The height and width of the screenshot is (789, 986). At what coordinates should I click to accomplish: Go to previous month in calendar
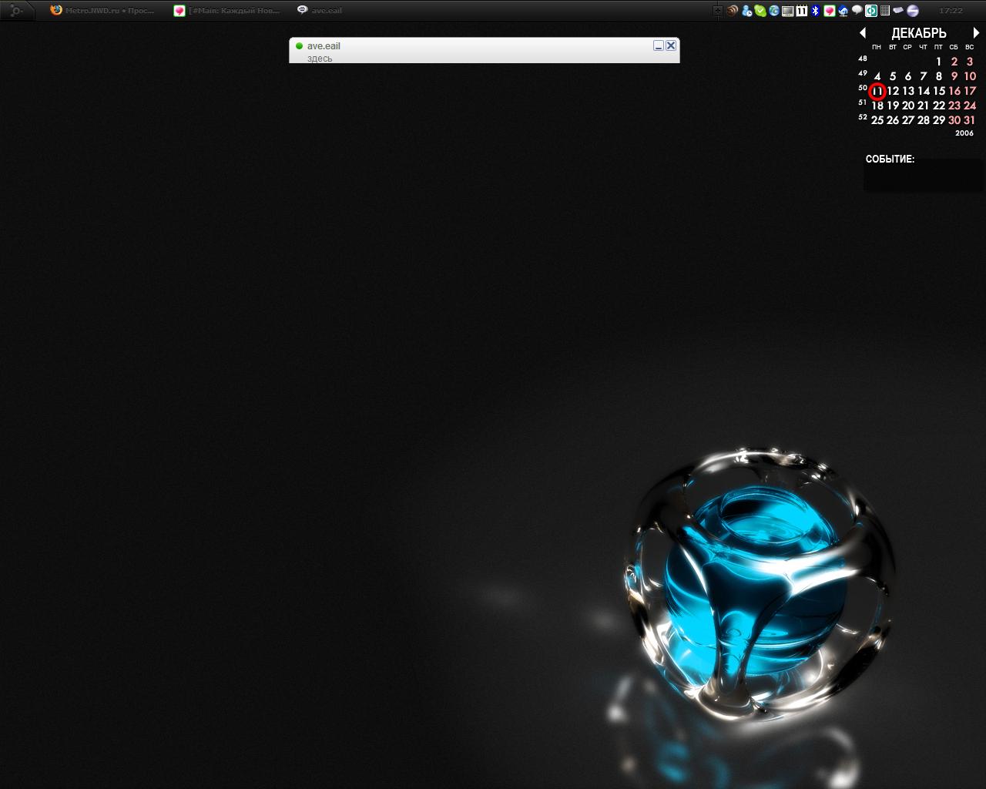pos(863,33)
